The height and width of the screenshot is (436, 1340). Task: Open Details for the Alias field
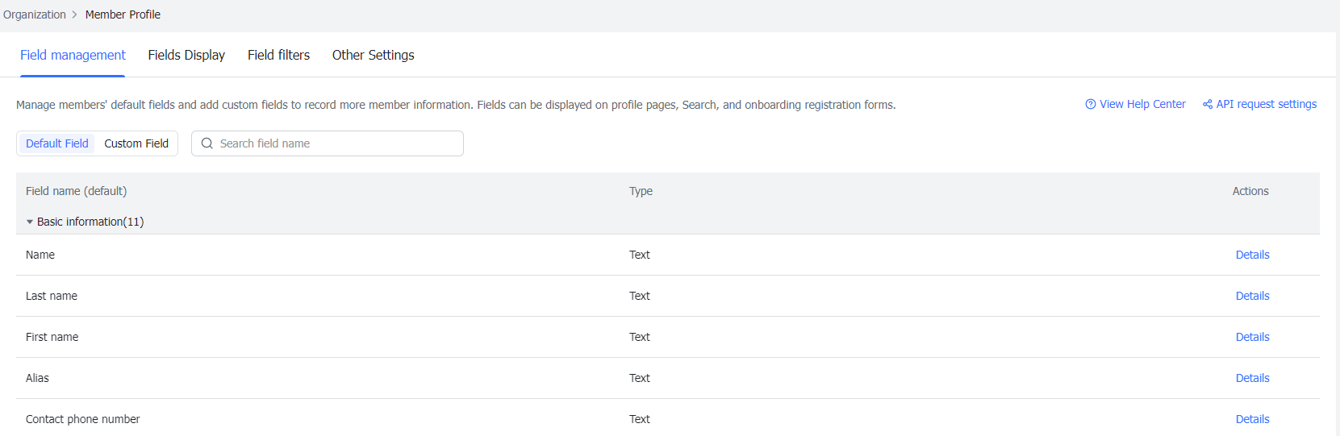[1252, 378]
